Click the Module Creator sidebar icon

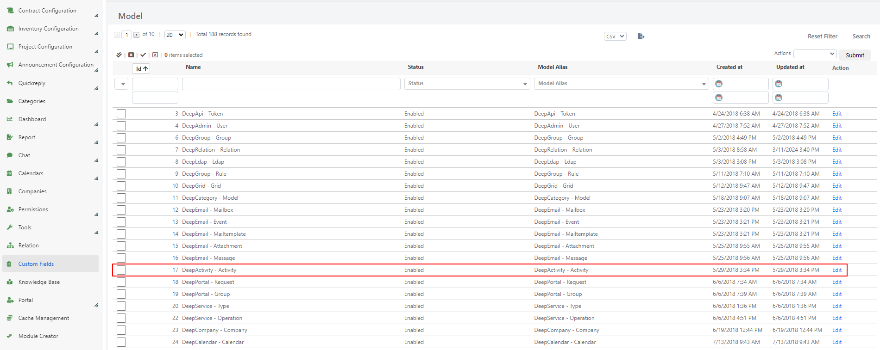click(x=10, y=336)
